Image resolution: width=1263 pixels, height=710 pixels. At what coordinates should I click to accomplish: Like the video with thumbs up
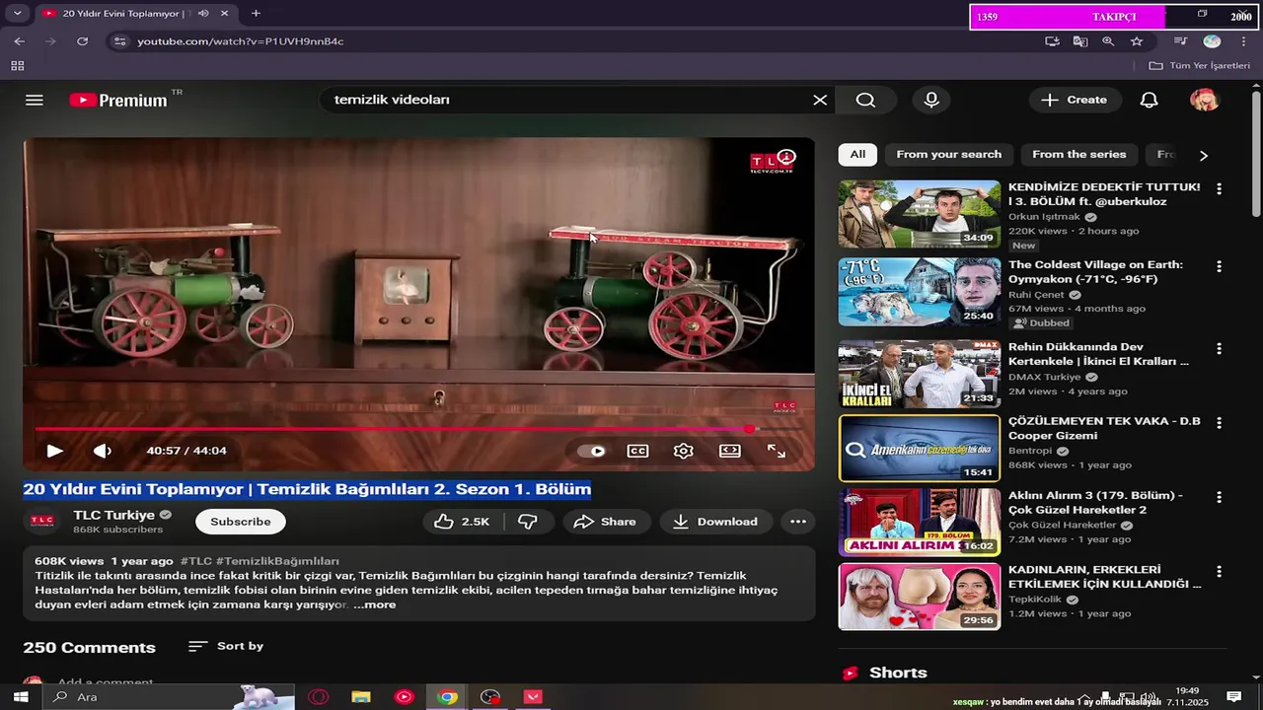click(x=462, y=522)
